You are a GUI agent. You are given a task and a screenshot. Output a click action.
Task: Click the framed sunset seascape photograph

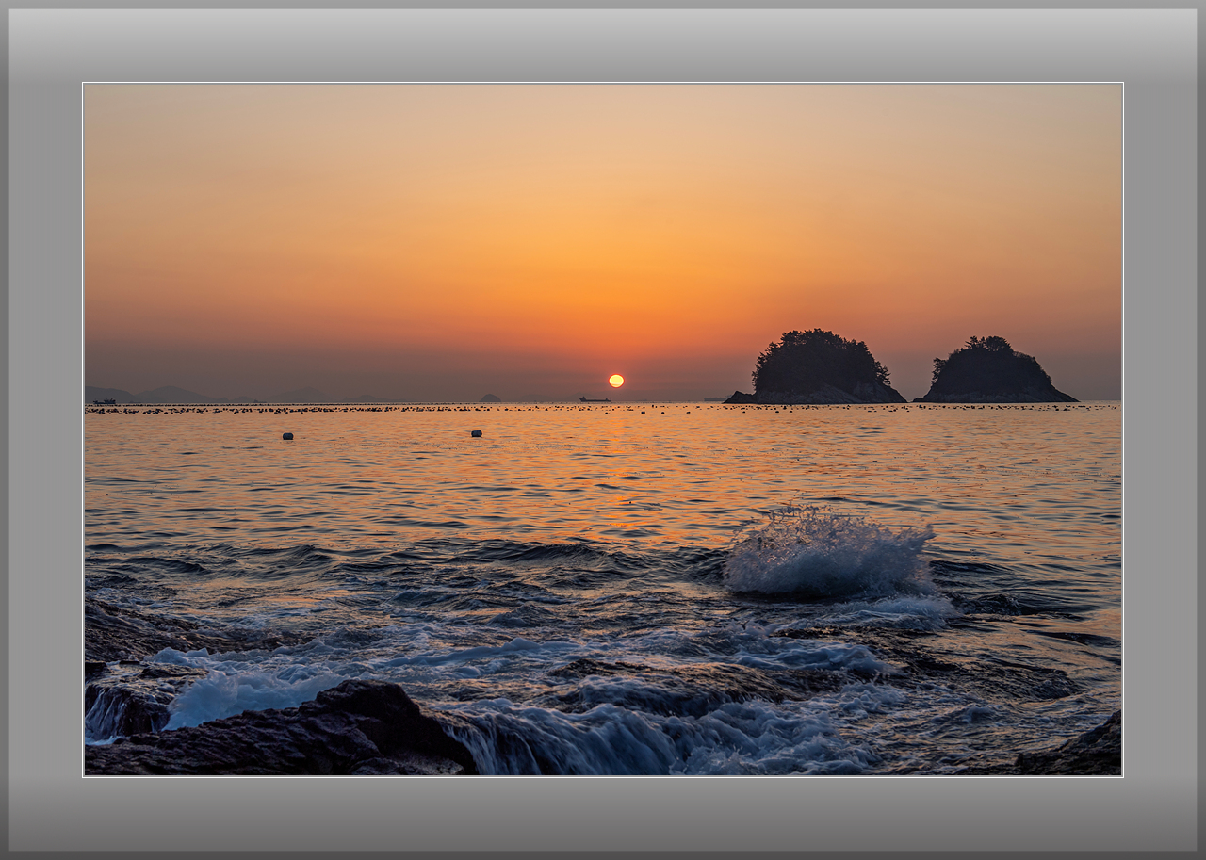point(603,430)
